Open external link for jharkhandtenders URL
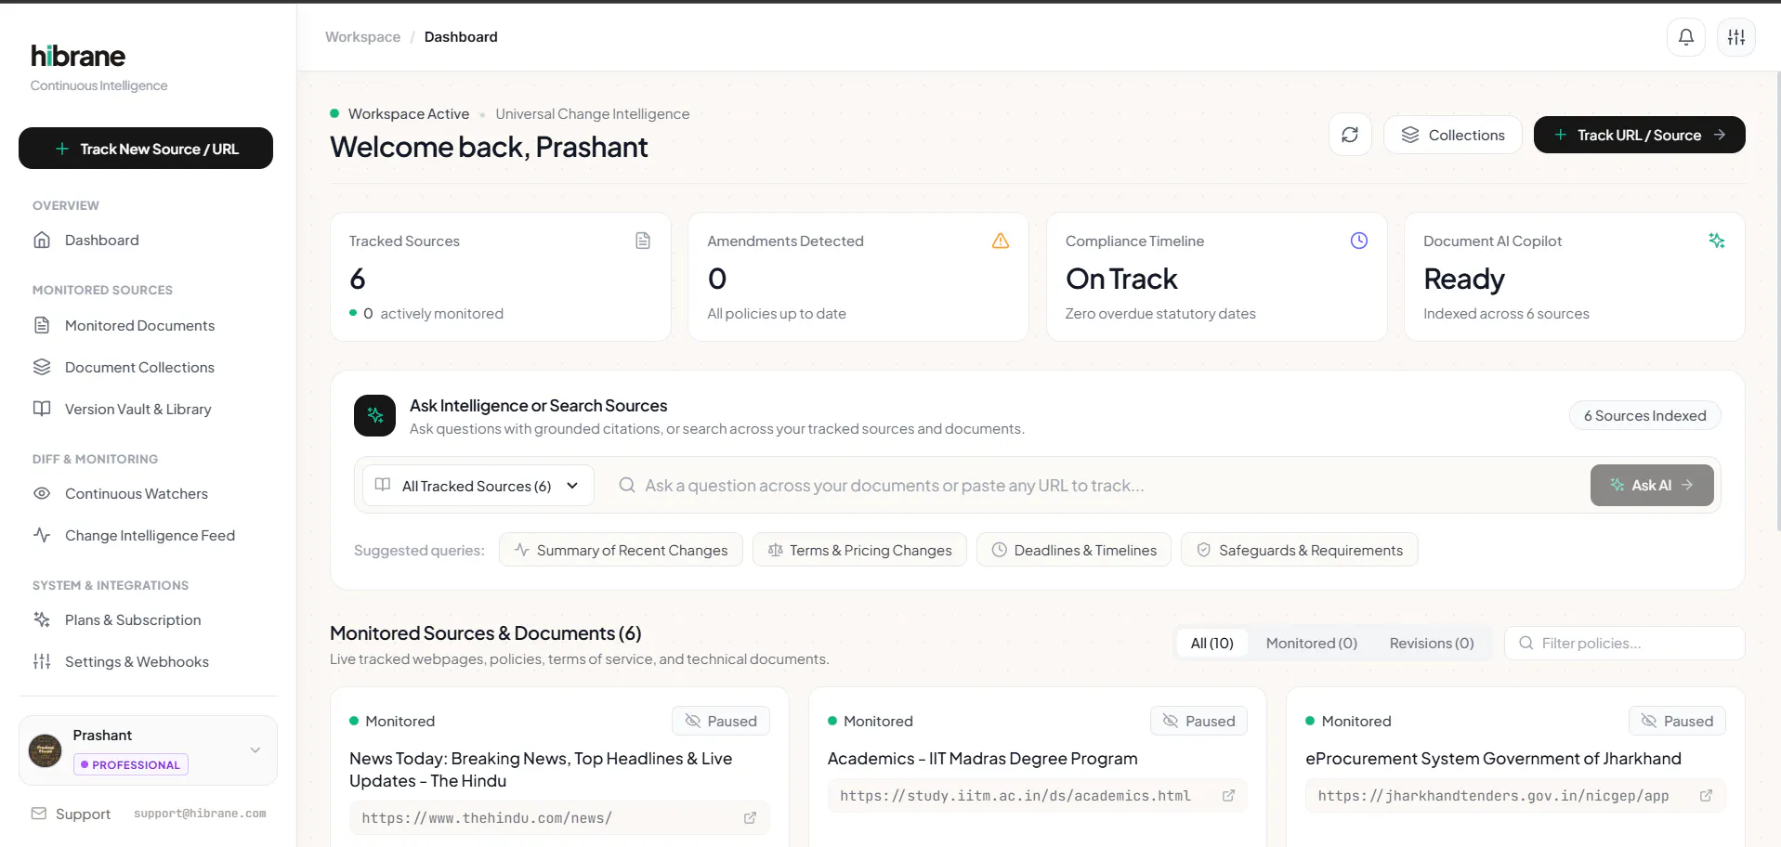 (x=1706, y=796)
